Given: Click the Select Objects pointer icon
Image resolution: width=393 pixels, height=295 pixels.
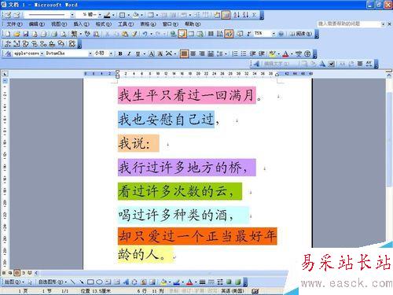Looking at the screenshot, I should [x=30, y=282].
